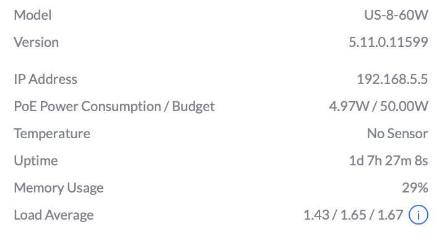This screenshot has width=447, height=248.
Task: Click the Version label
Action: click(37, 43)
